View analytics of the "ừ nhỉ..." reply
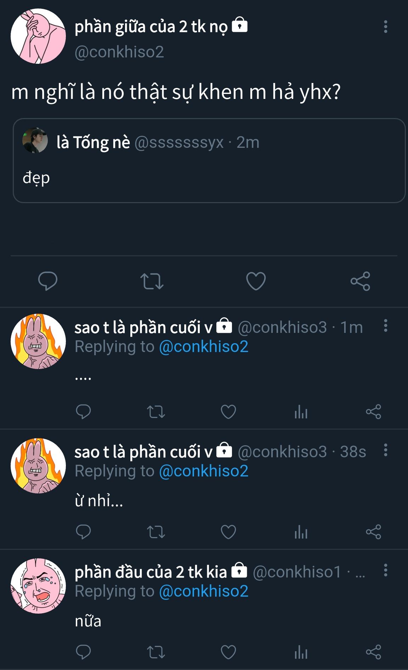The height and width of the screenshot is (670, 408). (301, 532)
